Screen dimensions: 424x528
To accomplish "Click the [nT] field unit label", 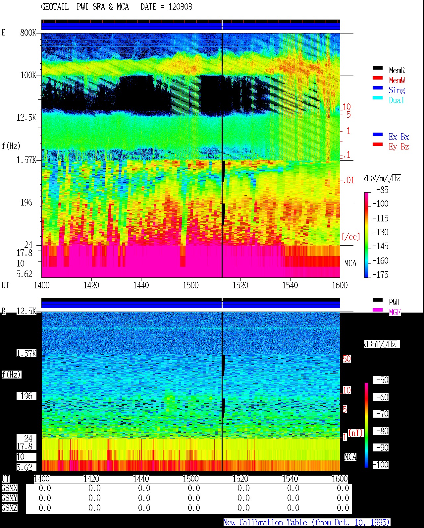I will pyautogui.click(x=356, y=433).
